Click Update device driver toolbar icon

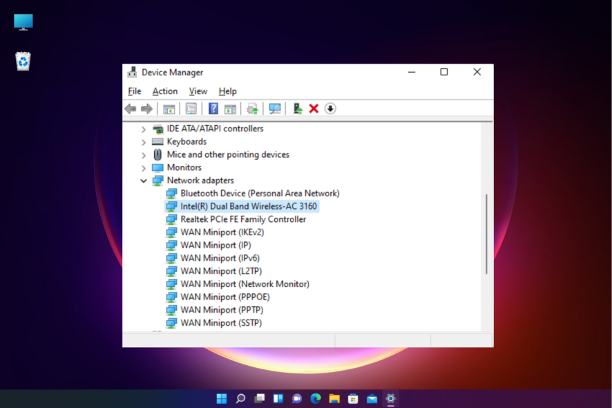(x=252, y=109)
